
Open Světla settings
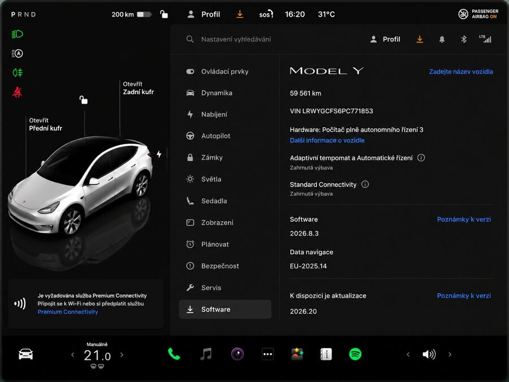pyautogui.click(x=225, y=179)
